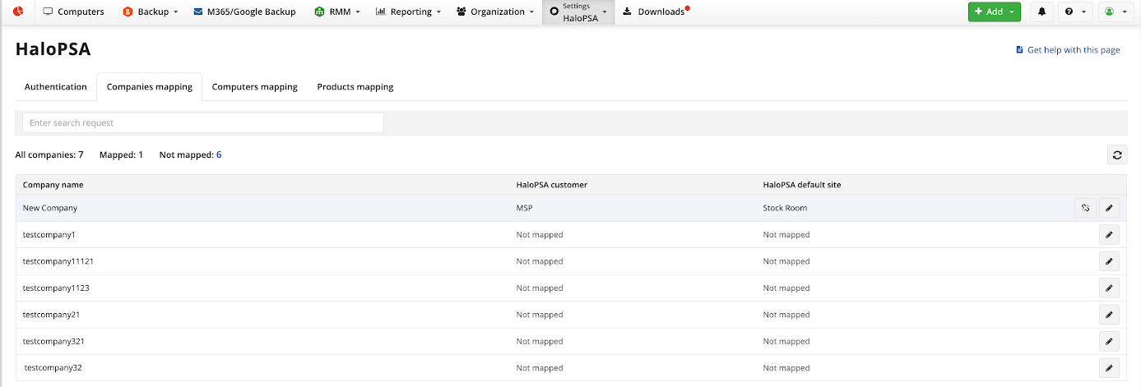
Task: Switch to the Products mapping tab
Action: pyautogui.click(x=355, y=87)
